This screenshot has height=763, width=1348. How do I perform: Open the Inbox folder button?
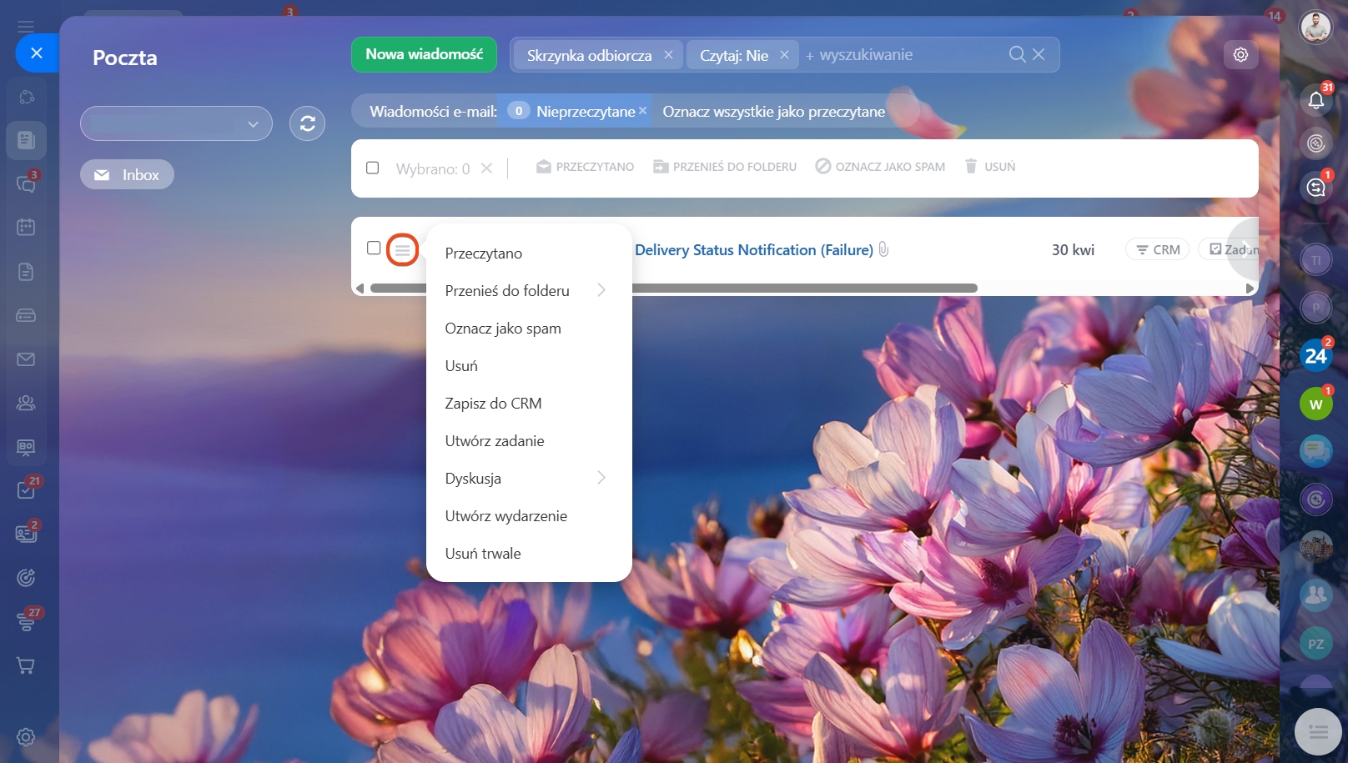(127, 174)
